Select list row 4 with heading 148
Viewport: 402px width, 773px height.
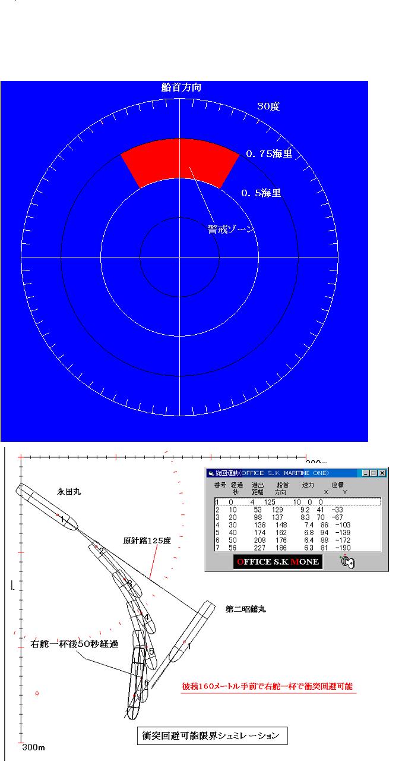(297, 524)
